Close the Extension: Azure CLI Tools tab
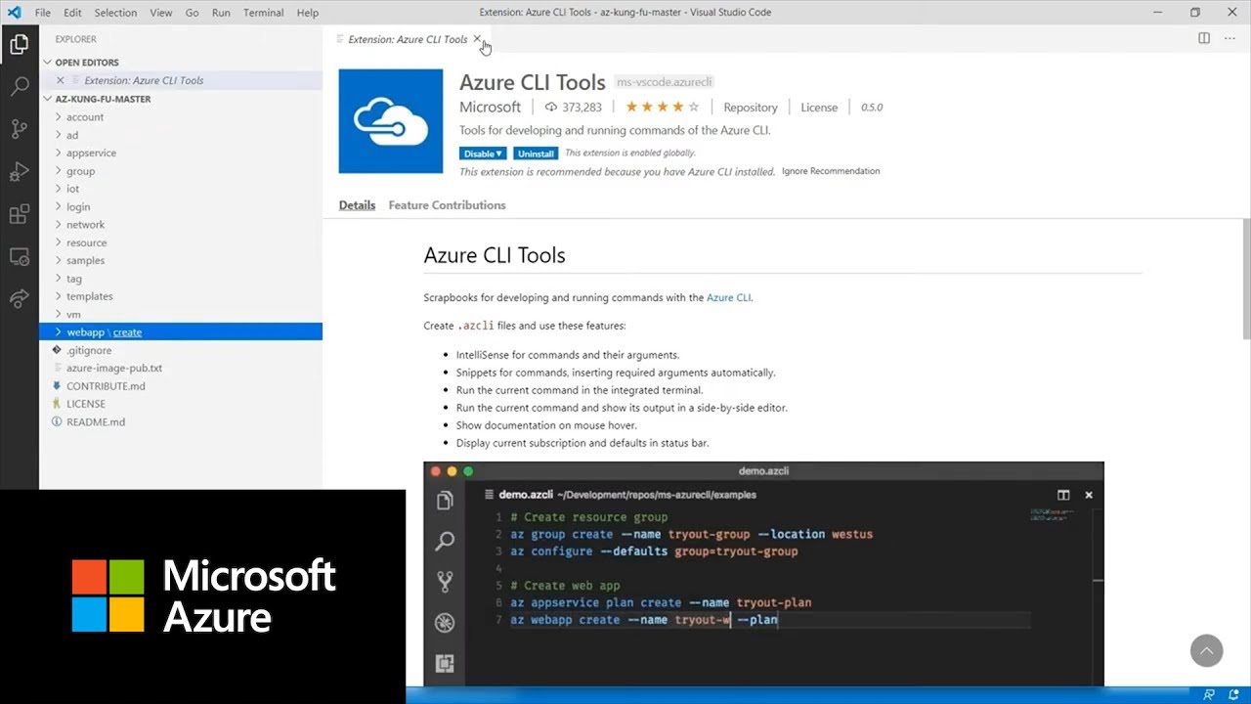Image resolution: width=1251 pixels, height=704 pixels. [477, 39]
